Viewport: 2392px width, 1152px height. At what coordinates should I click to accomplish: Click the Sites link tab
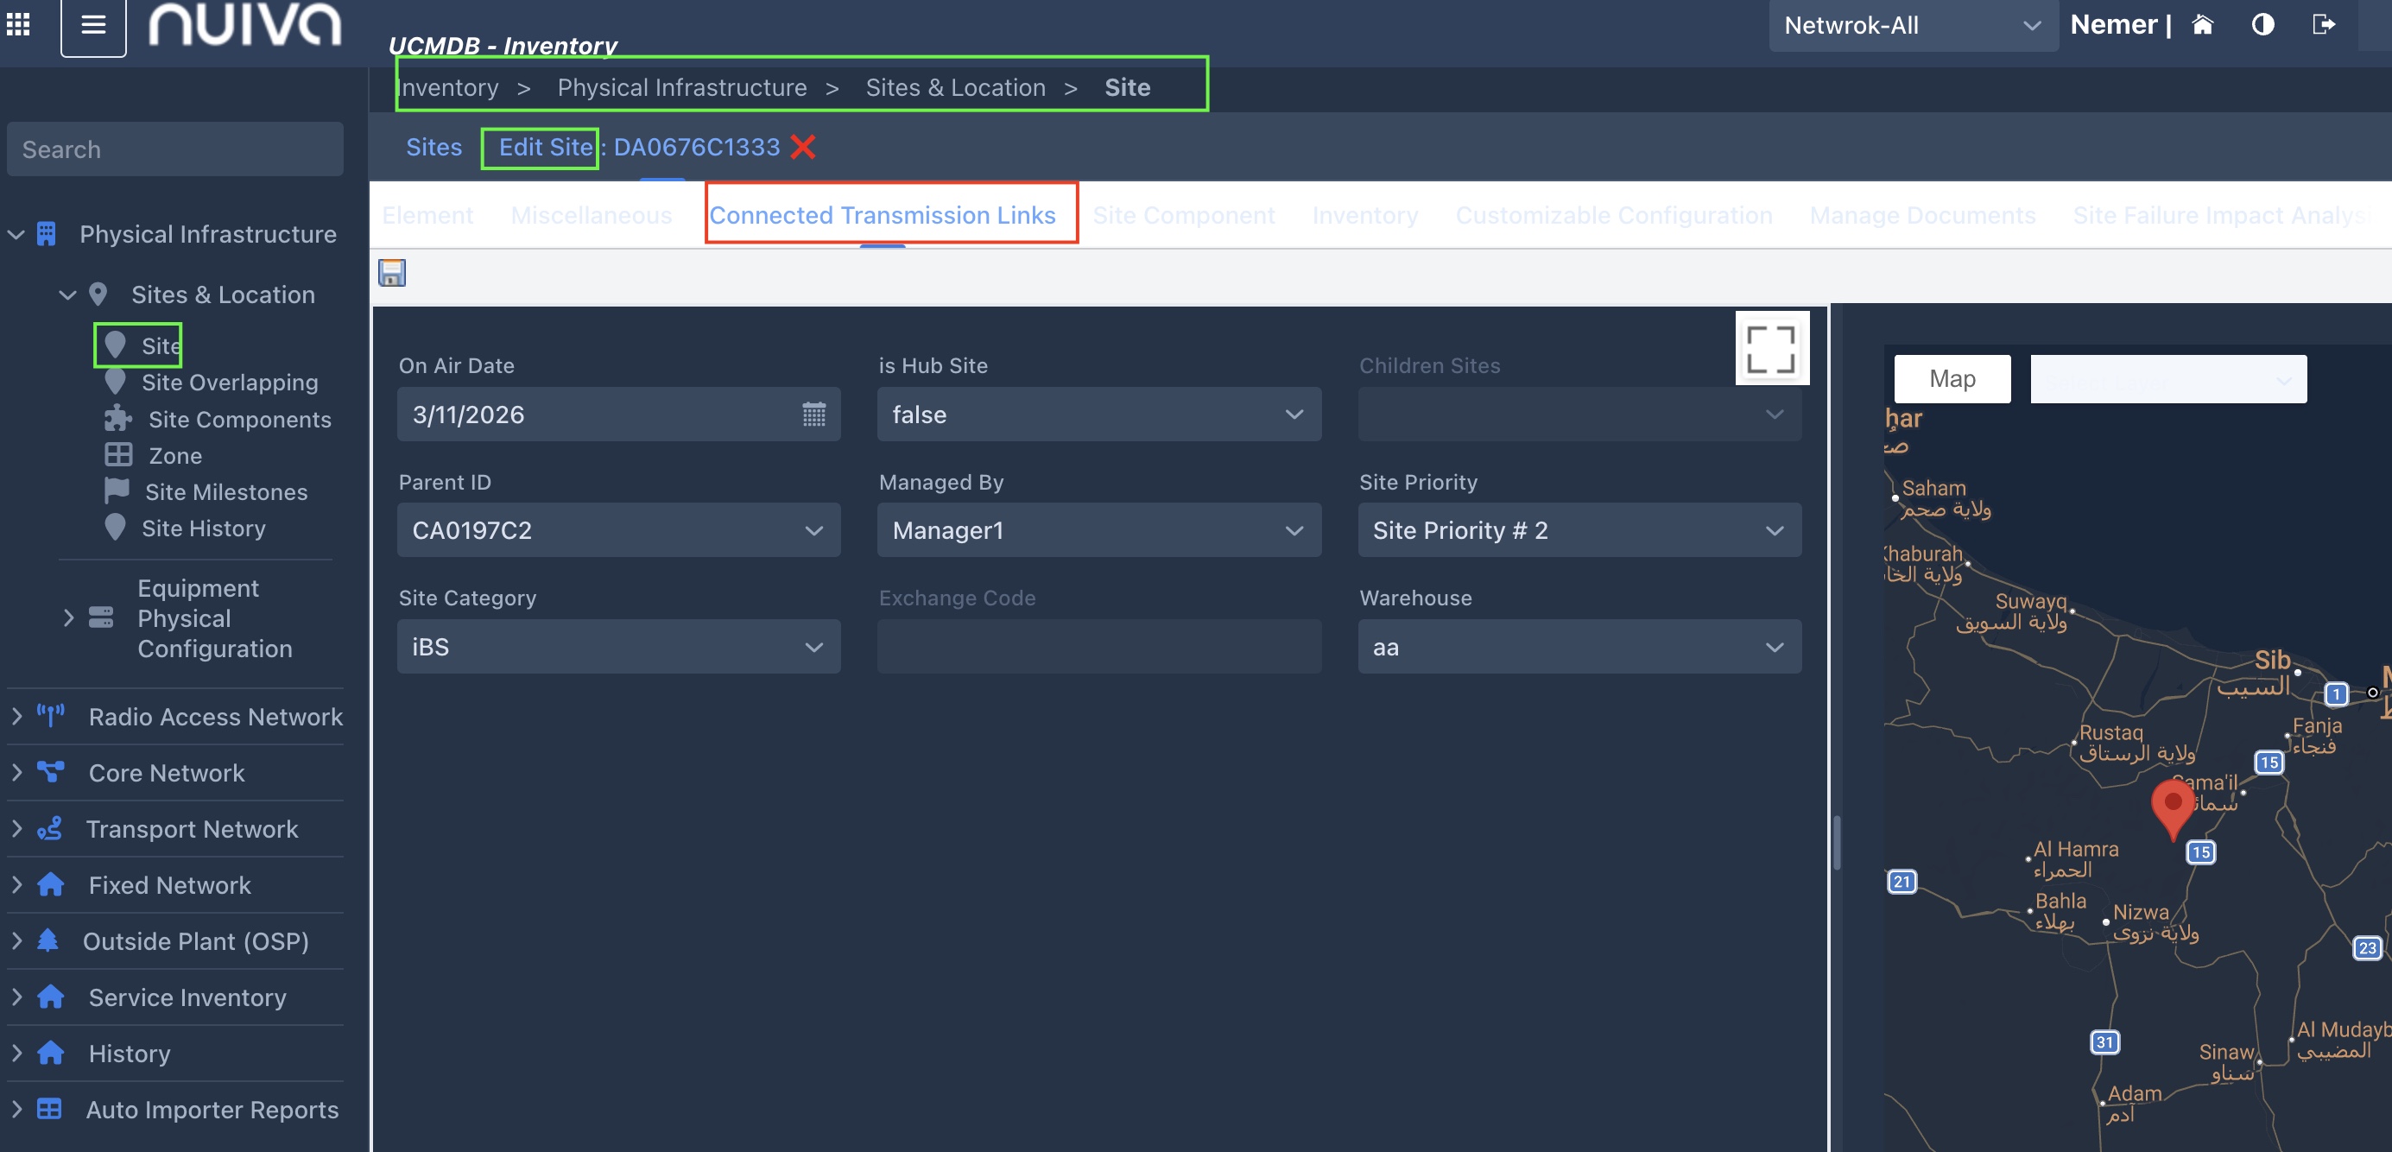(x=433, y=147)
